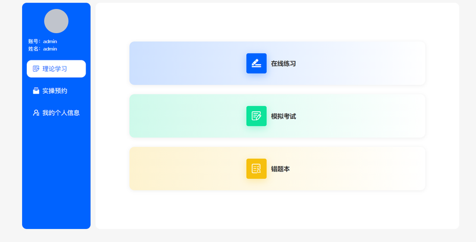Click the person icon beside 我的个人信息
The height and width of the screenshot is (242, 476).
[x=36, y=113]
